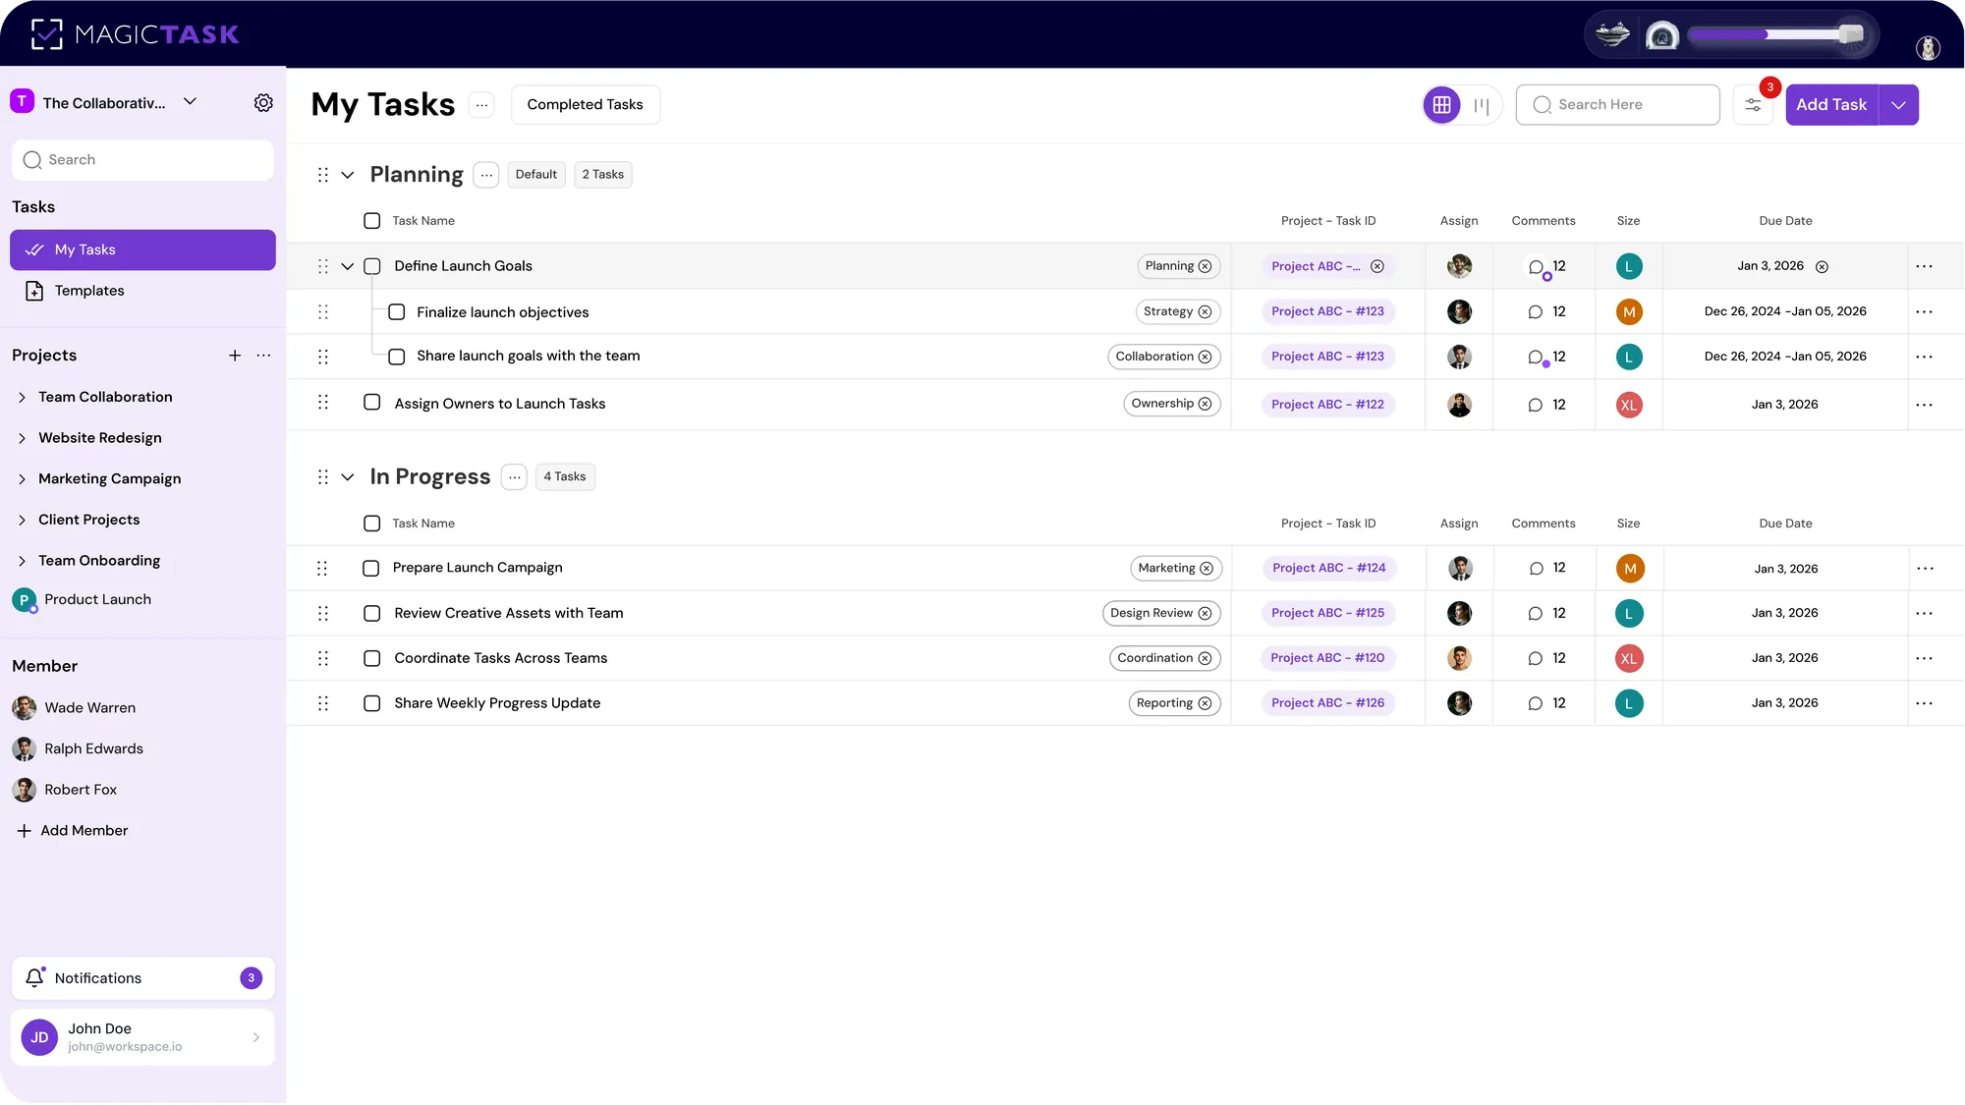
Task: Open Add Task dropdown arrow
Action: pos(1898,105)
